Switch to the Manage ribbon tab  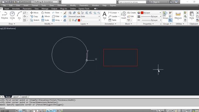[45, 9]
